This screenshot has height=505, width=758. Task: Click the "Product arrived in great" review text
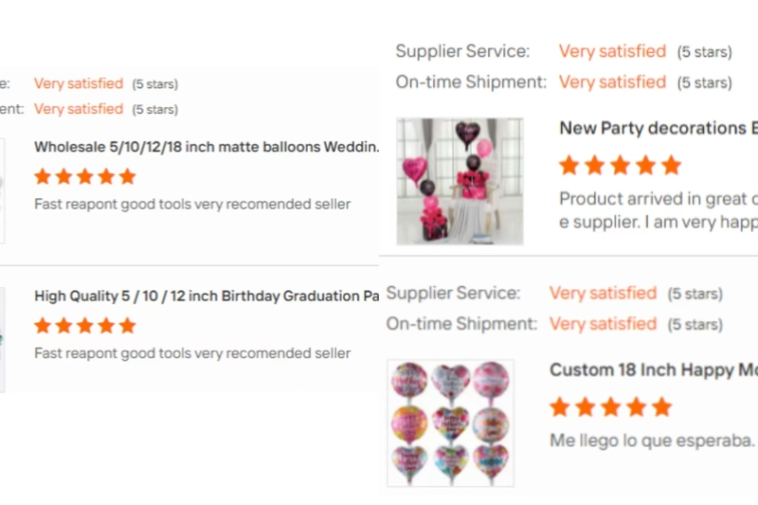(x=658, y=199)
